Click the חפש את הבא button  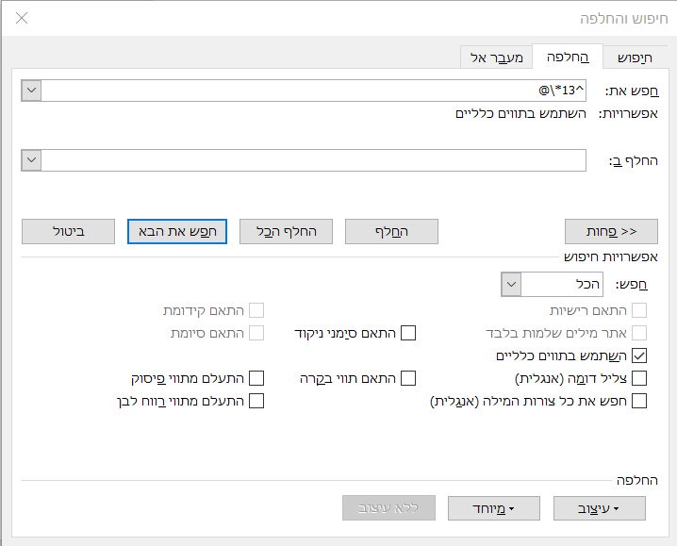tap(176, 231)
